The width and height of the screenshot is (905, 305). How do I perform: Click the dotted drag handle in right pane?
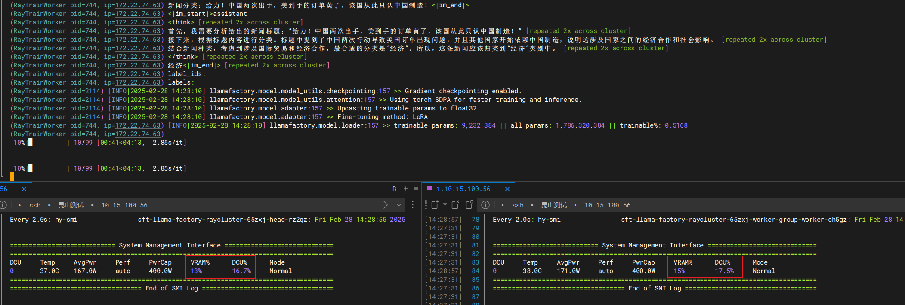pos(426,205)
